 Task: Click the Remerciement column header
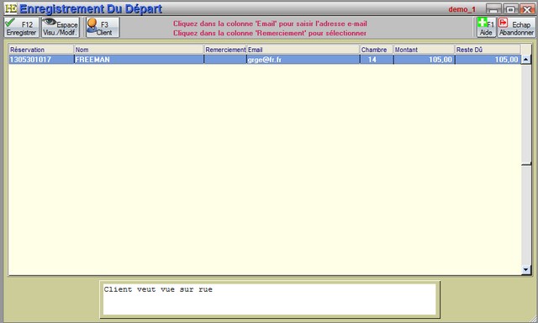pyautogui.click(x=225, y=50)
